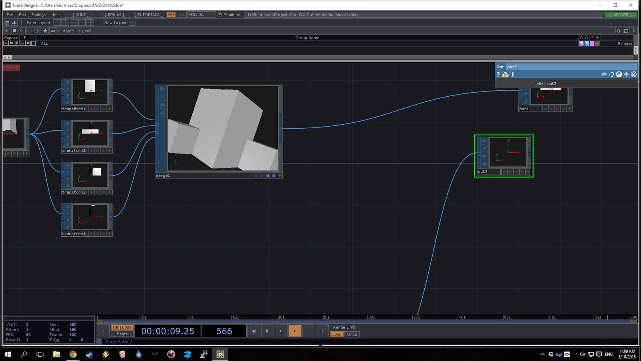Click the [TUTORIALS] button in the top bar

click(x=148, y=14)
